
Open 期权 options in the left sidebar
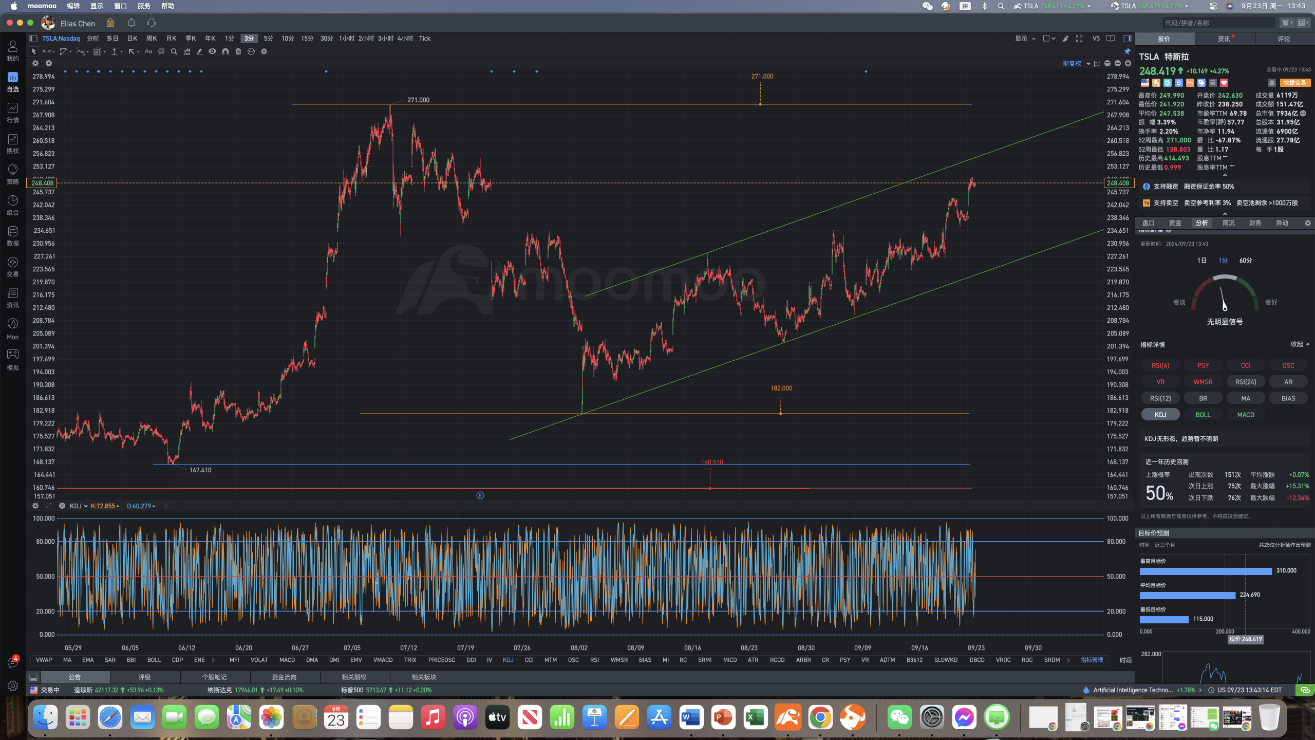[13, 143]
